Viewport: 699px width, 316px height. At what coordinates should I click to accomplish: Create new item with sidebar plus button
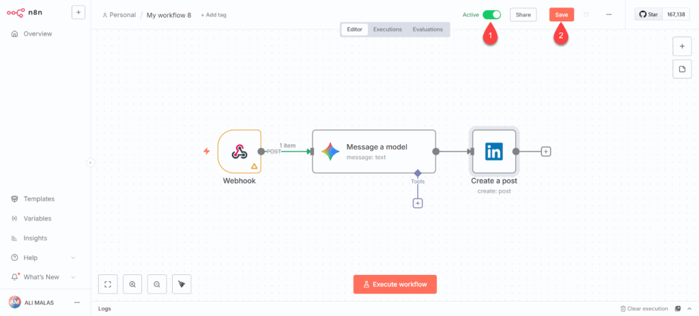[x=78, y=12]
